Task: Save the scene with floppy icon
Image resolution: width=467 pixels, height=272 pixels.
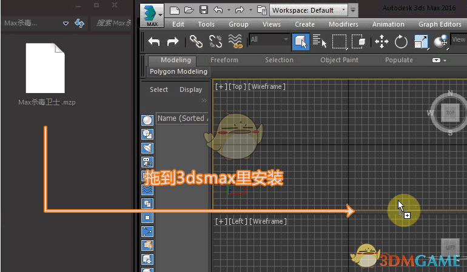Action: (x=203, y=10)
